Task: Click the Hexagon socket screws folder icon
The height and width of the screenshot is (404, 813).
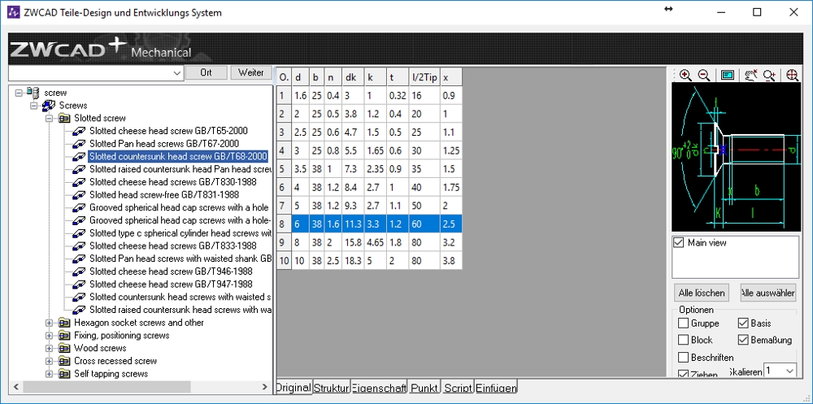Action: pos(65,323)
